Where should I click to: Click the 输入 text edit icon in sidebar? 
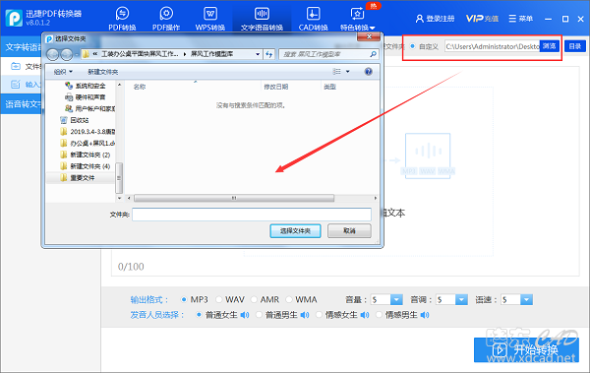16,84
